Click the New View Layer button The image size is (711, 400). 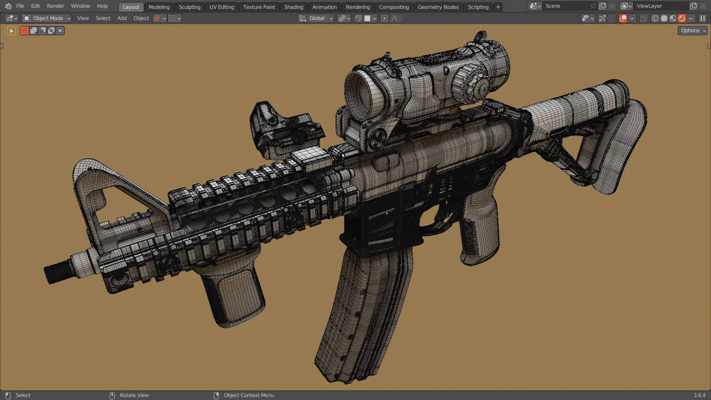694,6
